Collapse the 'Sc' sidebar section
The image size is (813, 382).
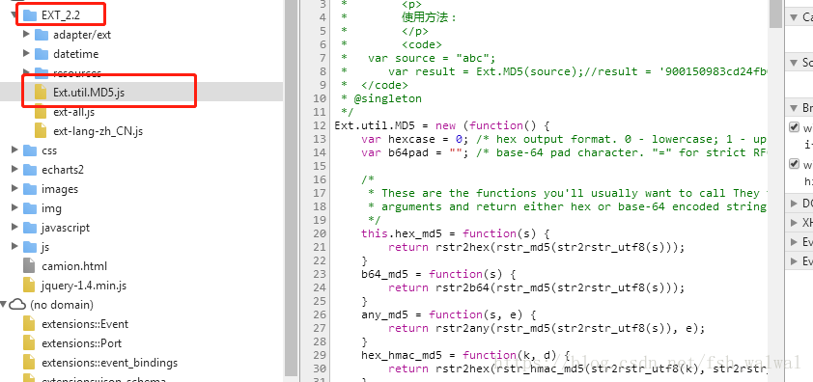[x=794, y=63]
